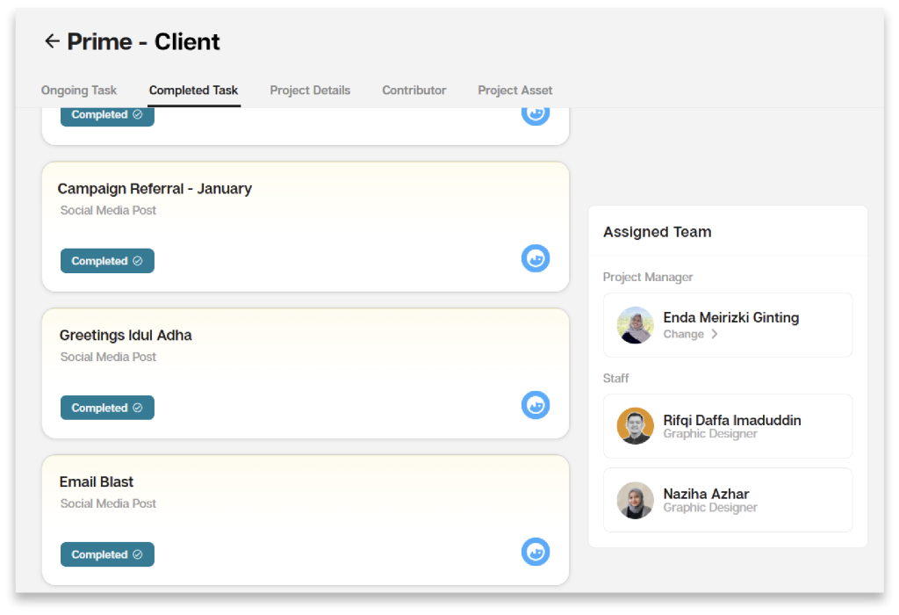Image resolution: width=899 pixels, height=615 pixels.
Task: Click Change link under project manager name
Action: coord(684,335)
